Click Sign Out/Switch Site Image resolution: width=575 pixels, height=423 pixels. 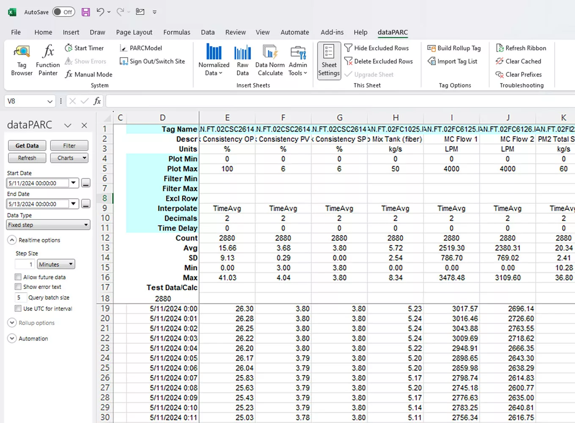152,61
